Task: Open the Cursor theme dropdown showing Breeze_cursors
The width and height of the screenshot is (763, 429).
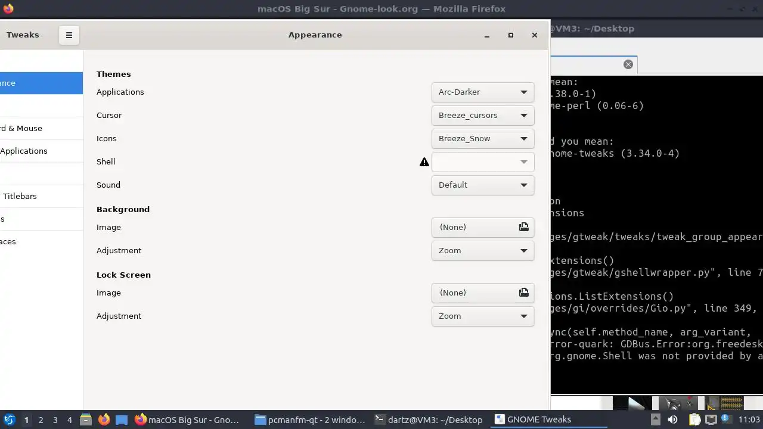Action: click(483, 116)
